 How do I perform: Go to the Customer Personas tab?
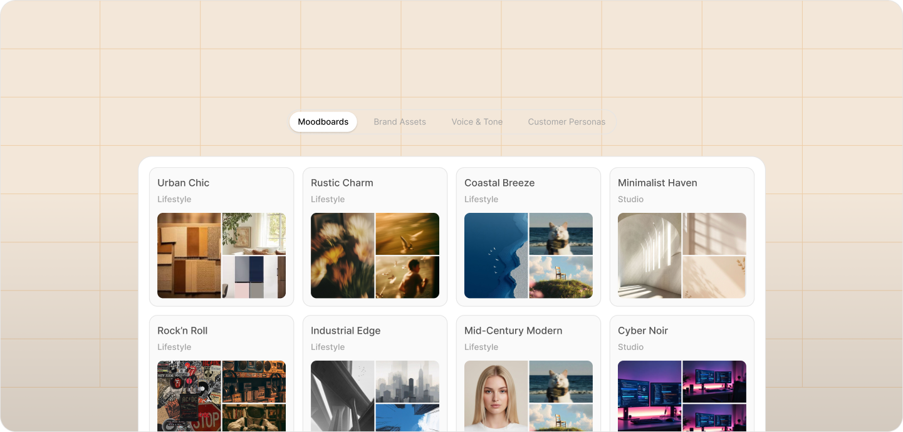pos(566,122)
